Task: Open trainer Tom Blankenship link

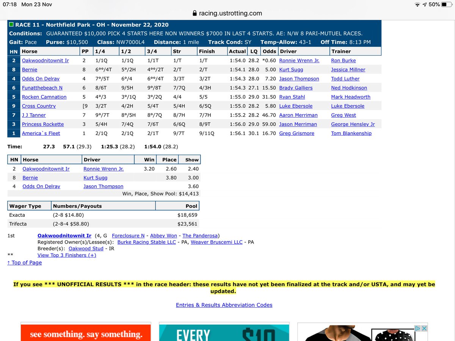Action: 351,133
